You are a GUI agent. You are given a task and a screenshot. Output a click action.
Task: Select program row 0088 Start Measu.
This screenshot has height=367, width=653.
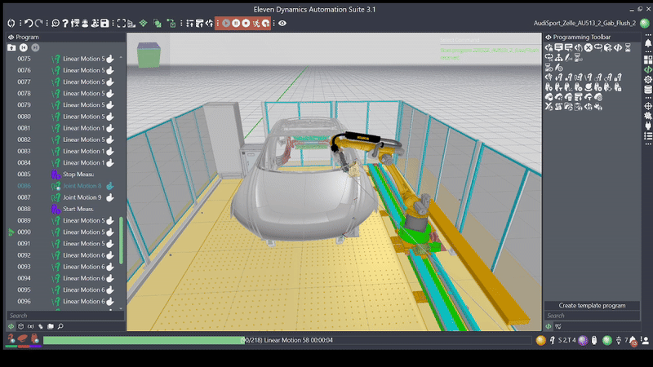[x=63, y=209]
